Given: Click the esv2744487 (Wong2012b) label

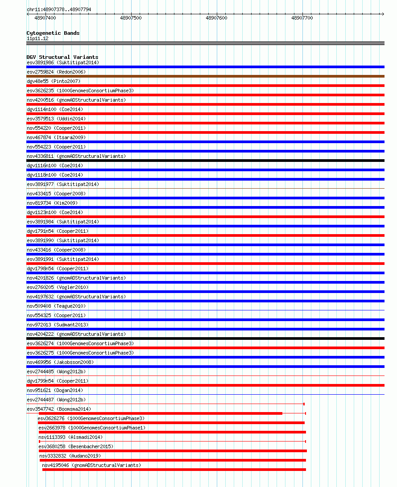Looking at the screenshot, I should [56, 400].
